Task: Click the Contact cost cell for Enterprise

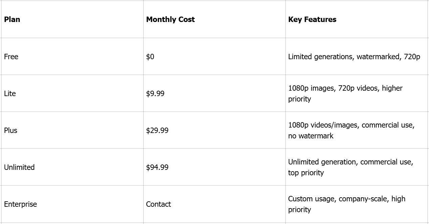Action: (159, 204)
